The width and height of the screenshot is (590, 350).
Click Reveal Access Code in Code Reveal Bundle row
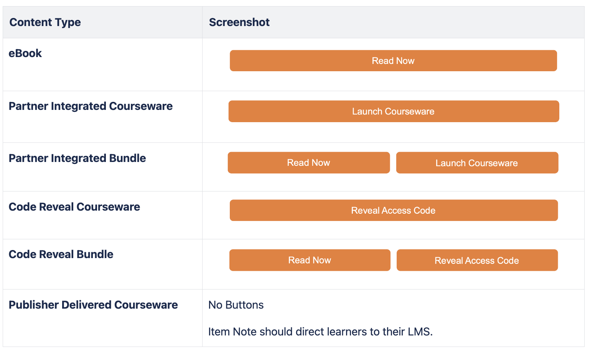point(477,260)
